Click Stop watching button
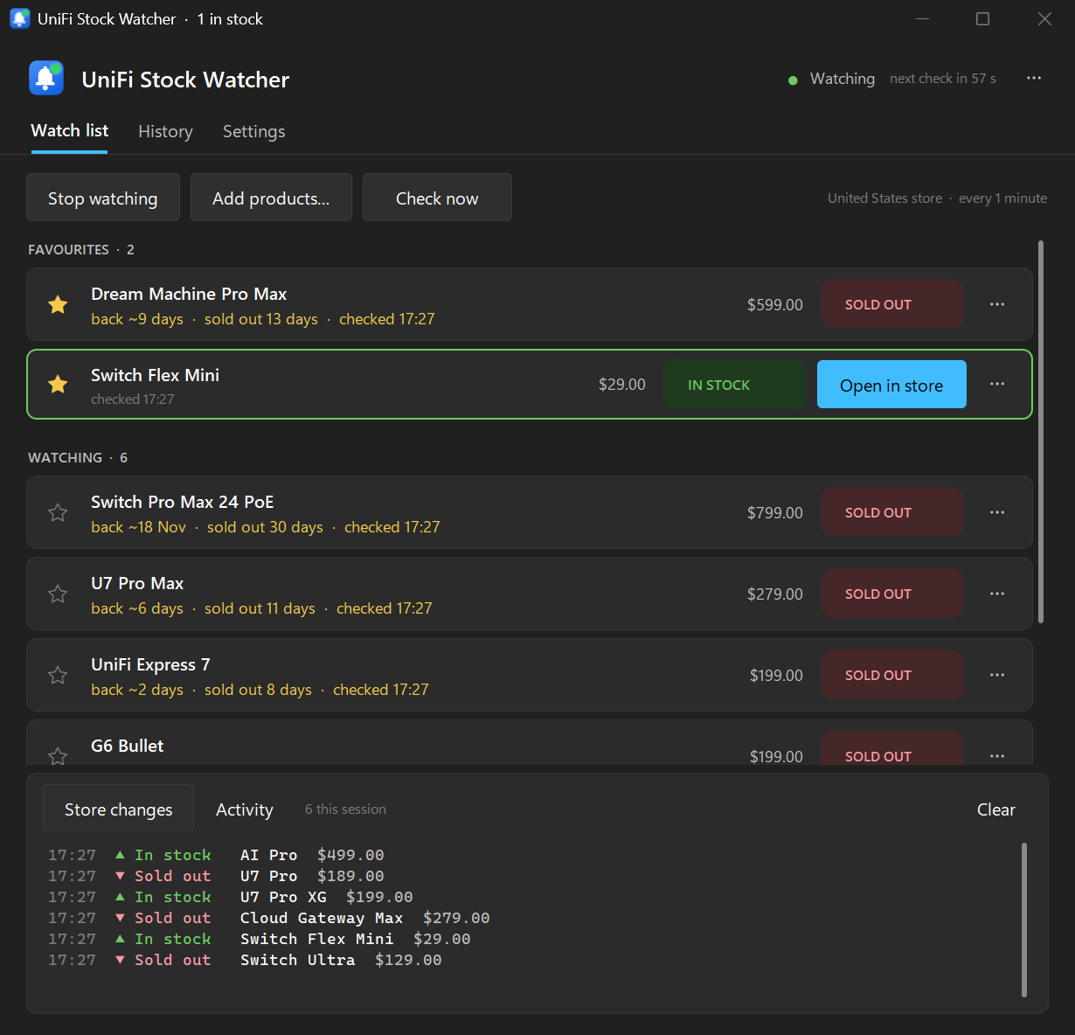Image resolution: width=1075 pixels, height=1035 pixels. click(103, 198)
